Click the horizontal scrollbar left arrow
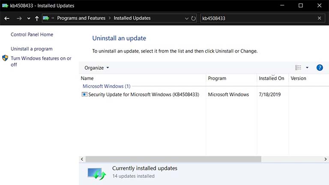This screenshot has width=329, height=185. pos(82,159)
